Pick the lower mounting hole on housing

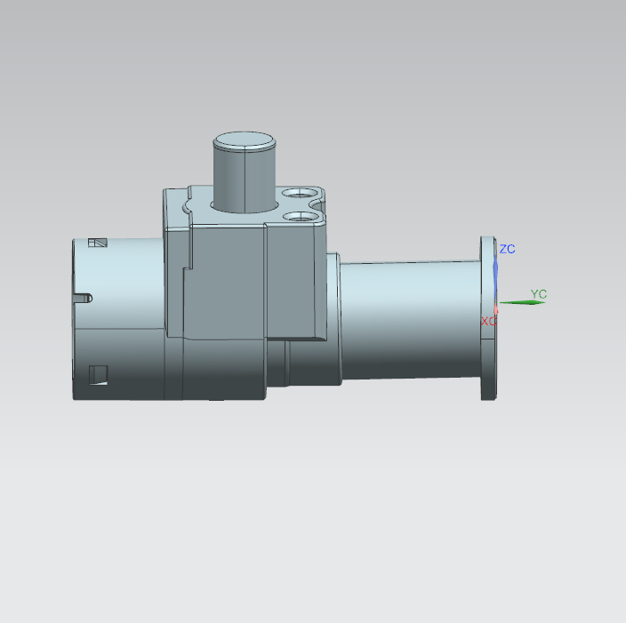[298, 215]
